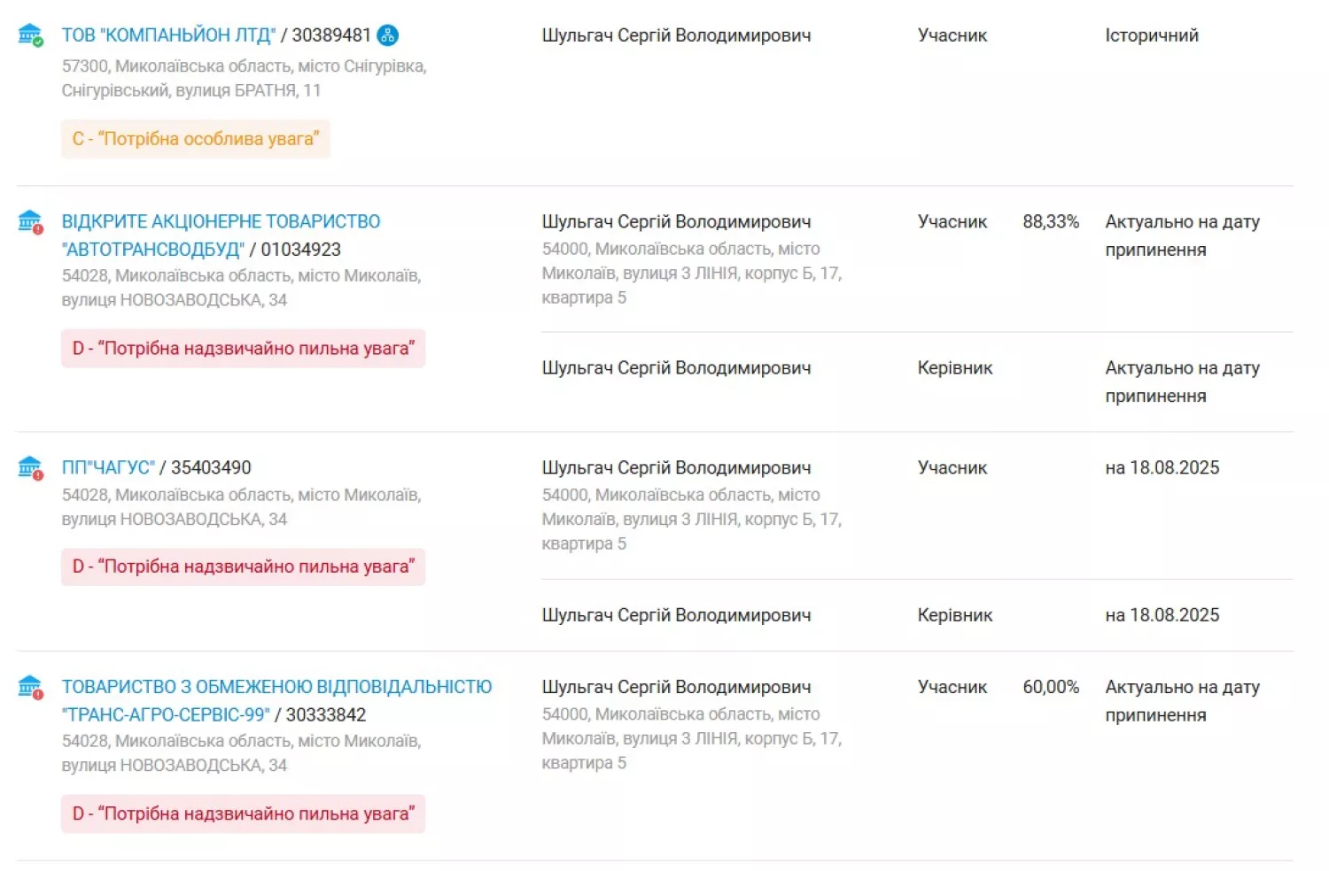The image size is (1329, 871).
Task: Click the building icon beside ТОВ "КОМПАНЬЙОН ЛТД"
Action: pyautogui.click(x=30, y=35)
